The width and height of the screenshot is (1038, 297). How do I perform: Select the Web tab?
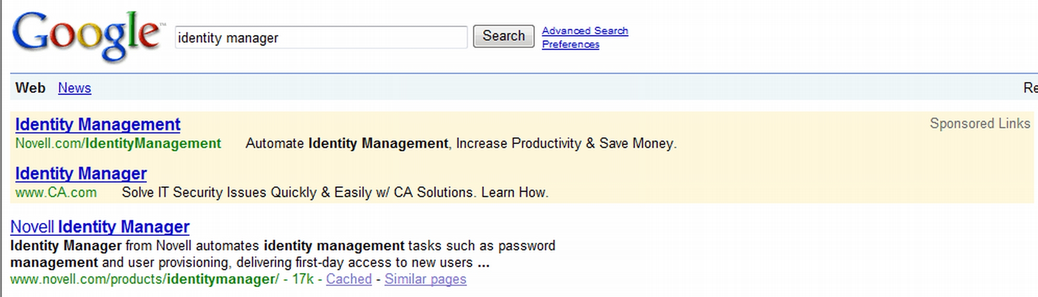[30, 88]
